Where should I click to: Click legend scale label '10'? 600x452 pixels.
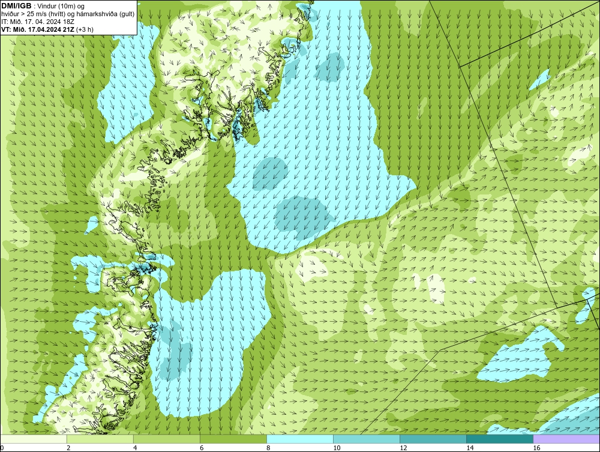337,448
